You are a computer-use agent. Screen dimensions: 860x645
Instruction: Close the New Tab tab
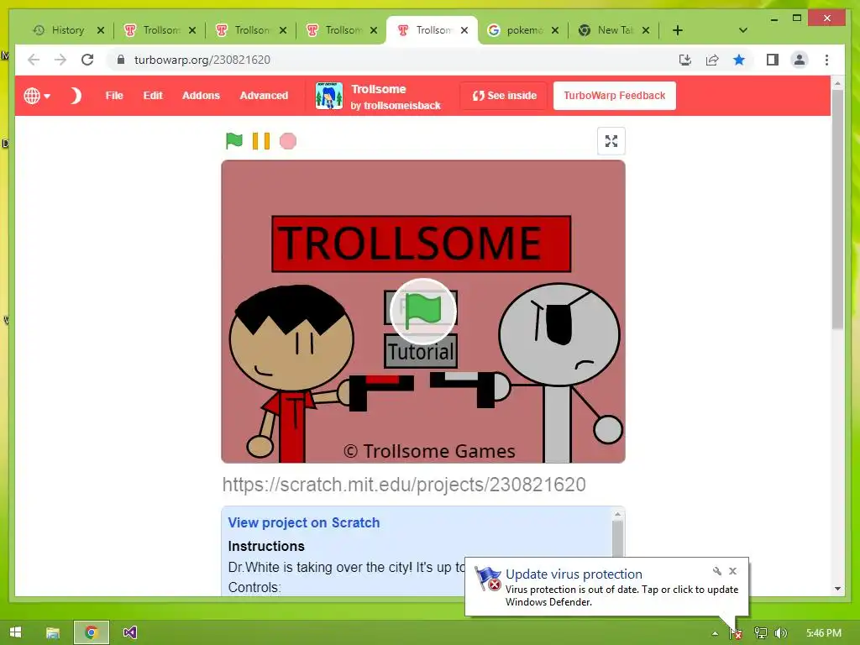click(646, 30)
